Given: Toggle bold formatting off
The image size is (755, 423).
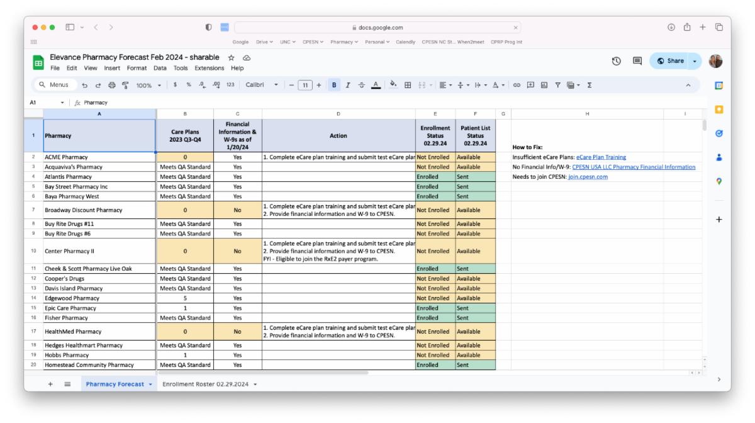Looking at the screenshot, I should (334, 84).
